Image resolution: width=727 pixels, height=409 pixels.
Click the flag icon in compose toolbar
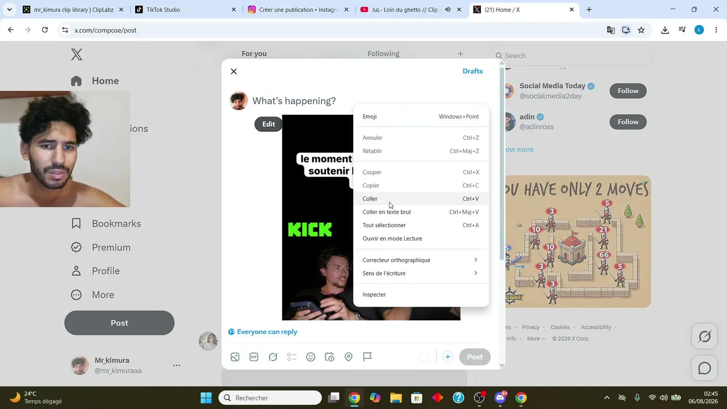pos(367,357)
